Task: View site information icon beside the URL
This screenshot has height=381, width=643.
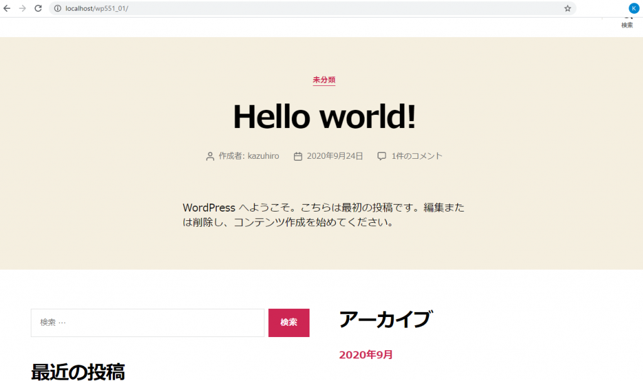Action: click(x=57, y=8)
